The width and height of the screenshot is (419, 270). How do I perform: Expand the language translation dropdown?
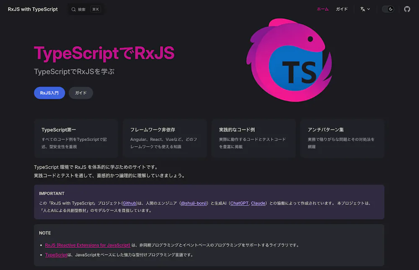pos(365,9)
